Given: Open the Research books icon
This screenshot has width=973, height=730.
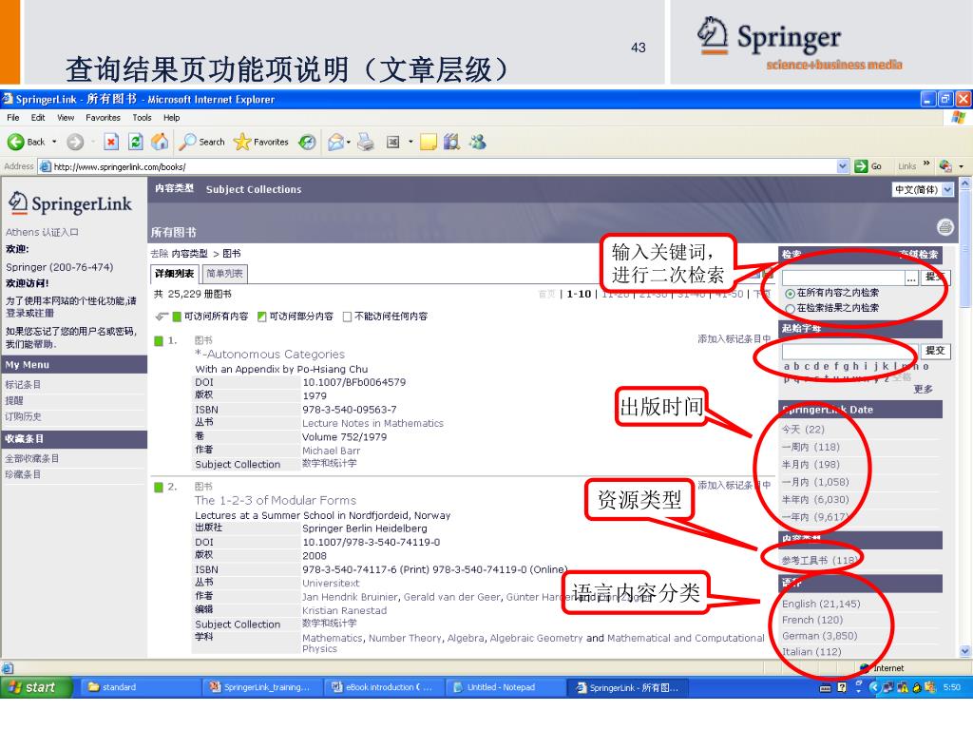Looking at the screenshot, I should pyautogui.click(x=451, y=143).
